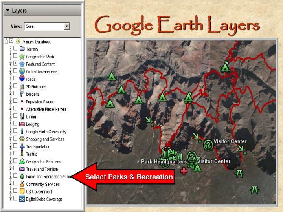This screenshot has width=283, height=212.
Task: Toggle the borders layer checkbox
Action: pyautogui.click(x=15, y=93)
